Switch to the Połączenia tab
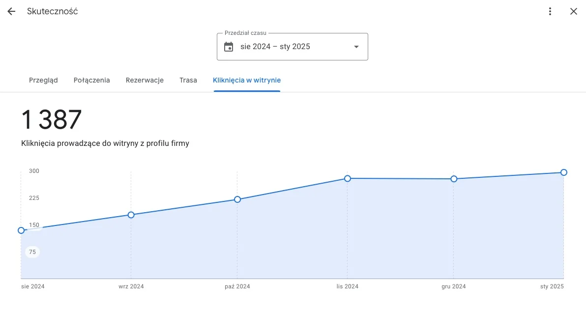 pos(91,80)
